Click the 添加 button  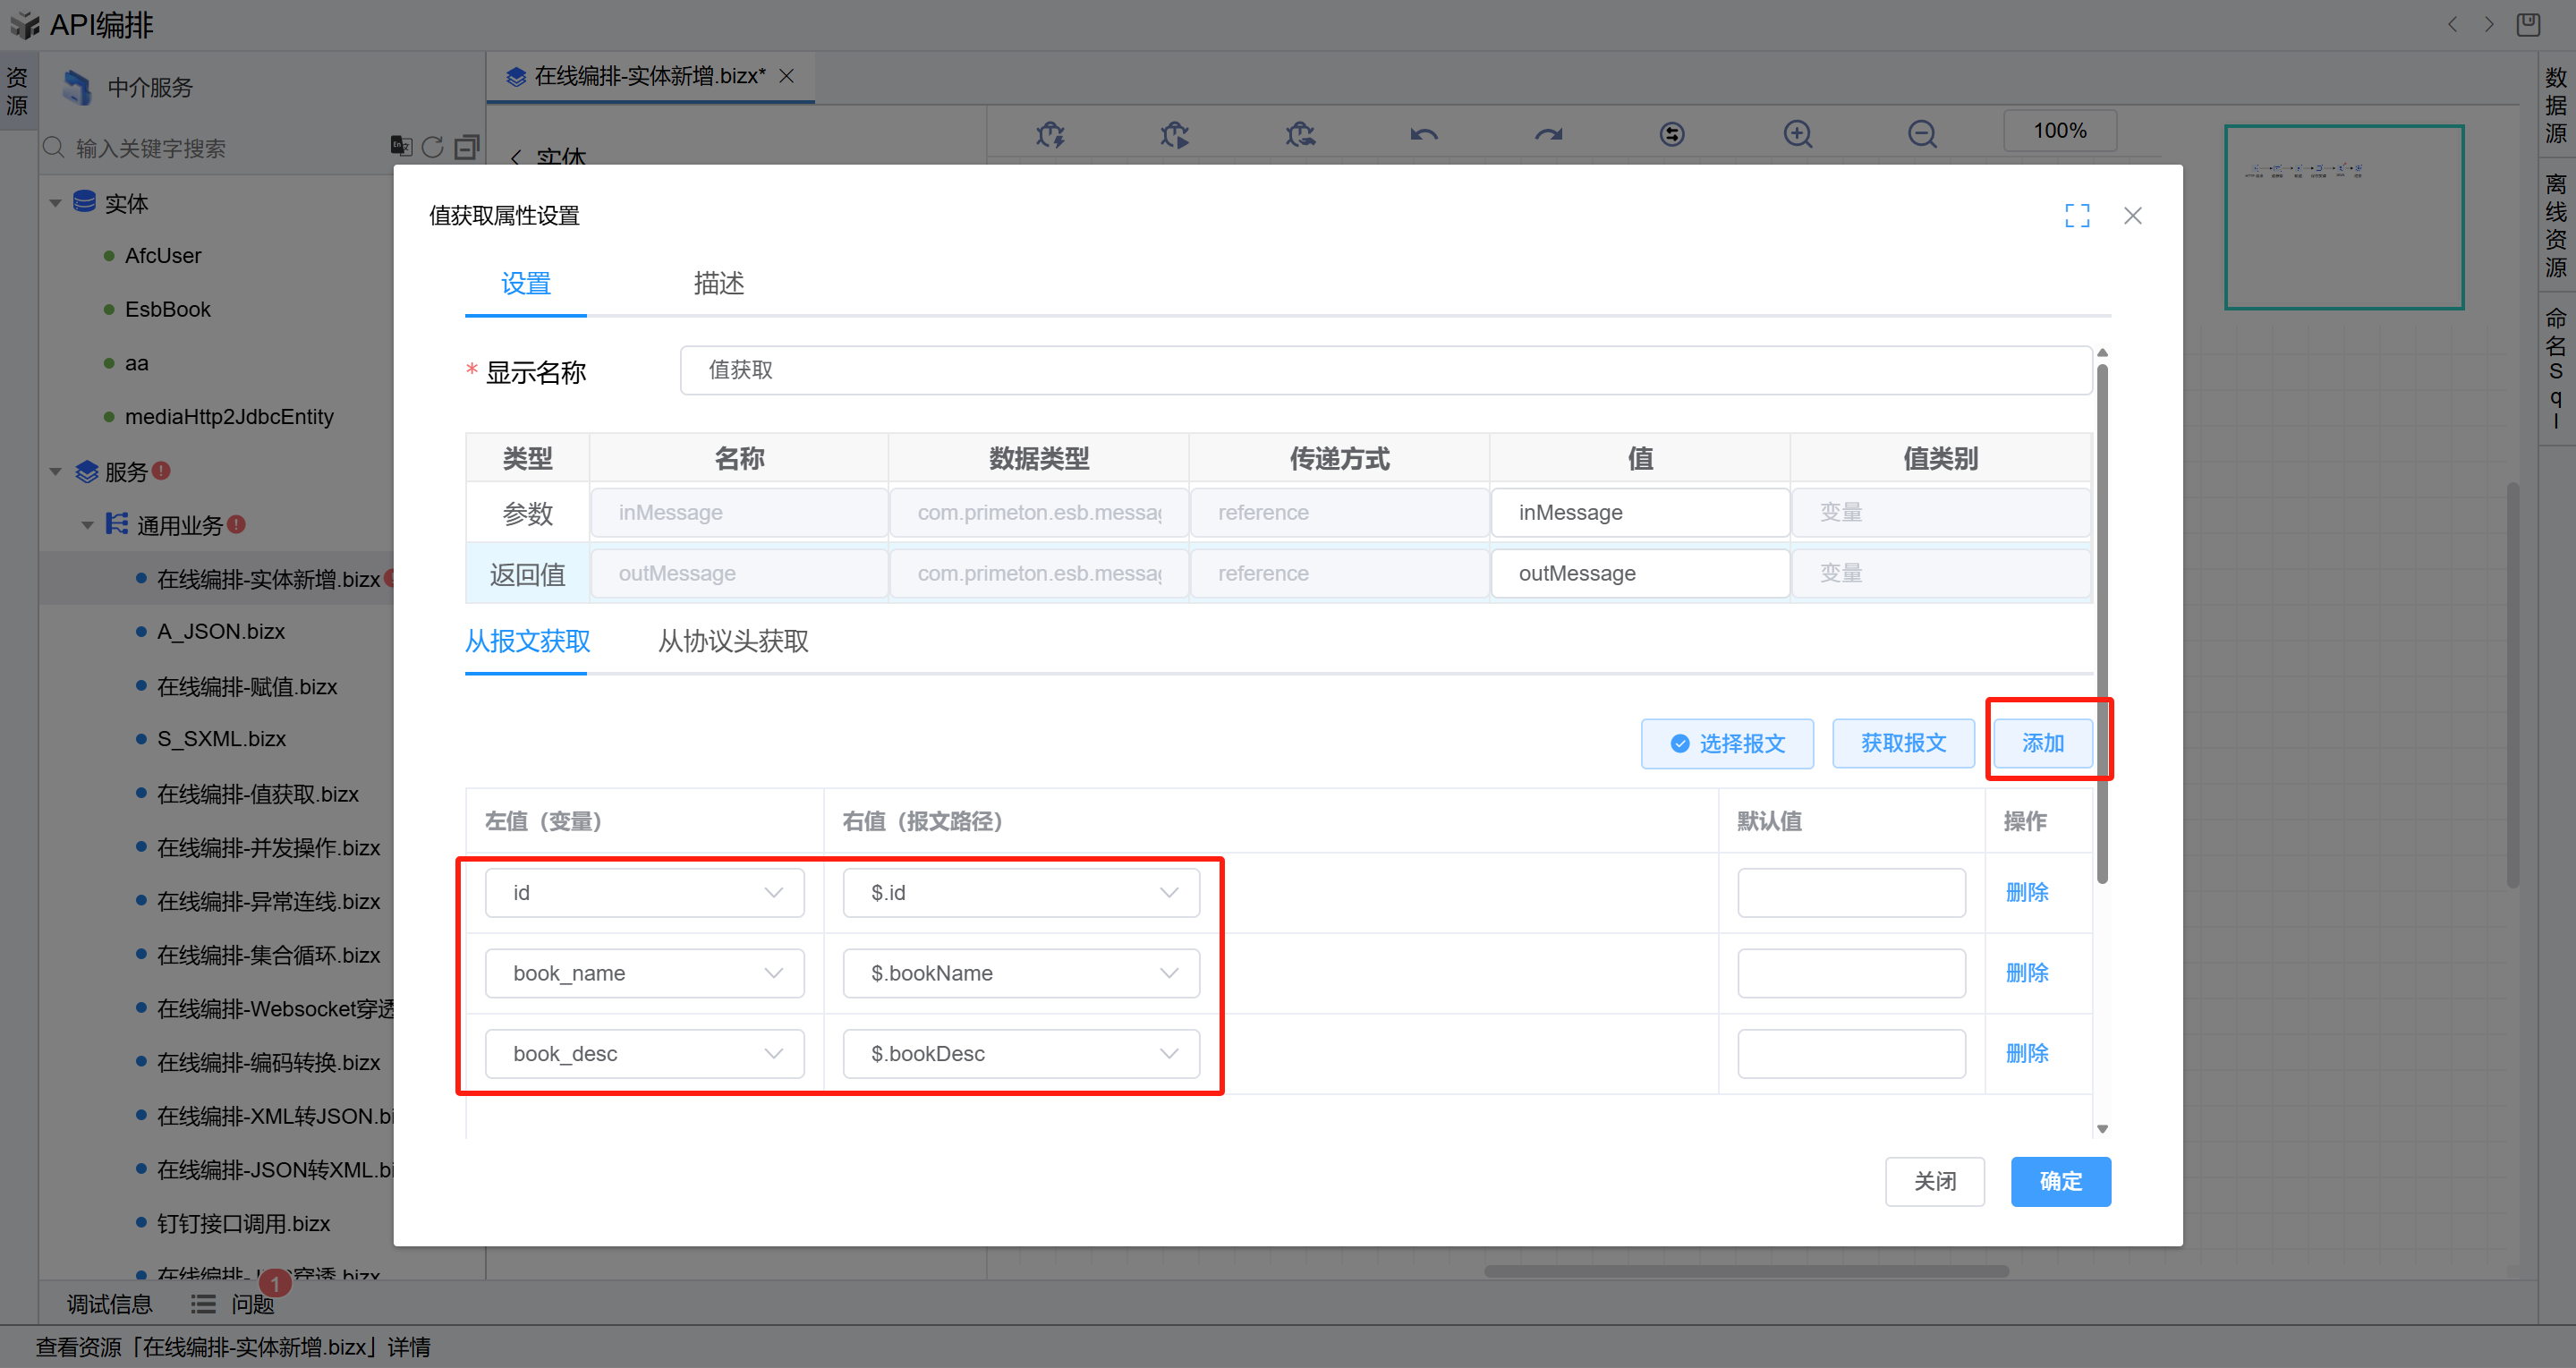click(2042, 743)
